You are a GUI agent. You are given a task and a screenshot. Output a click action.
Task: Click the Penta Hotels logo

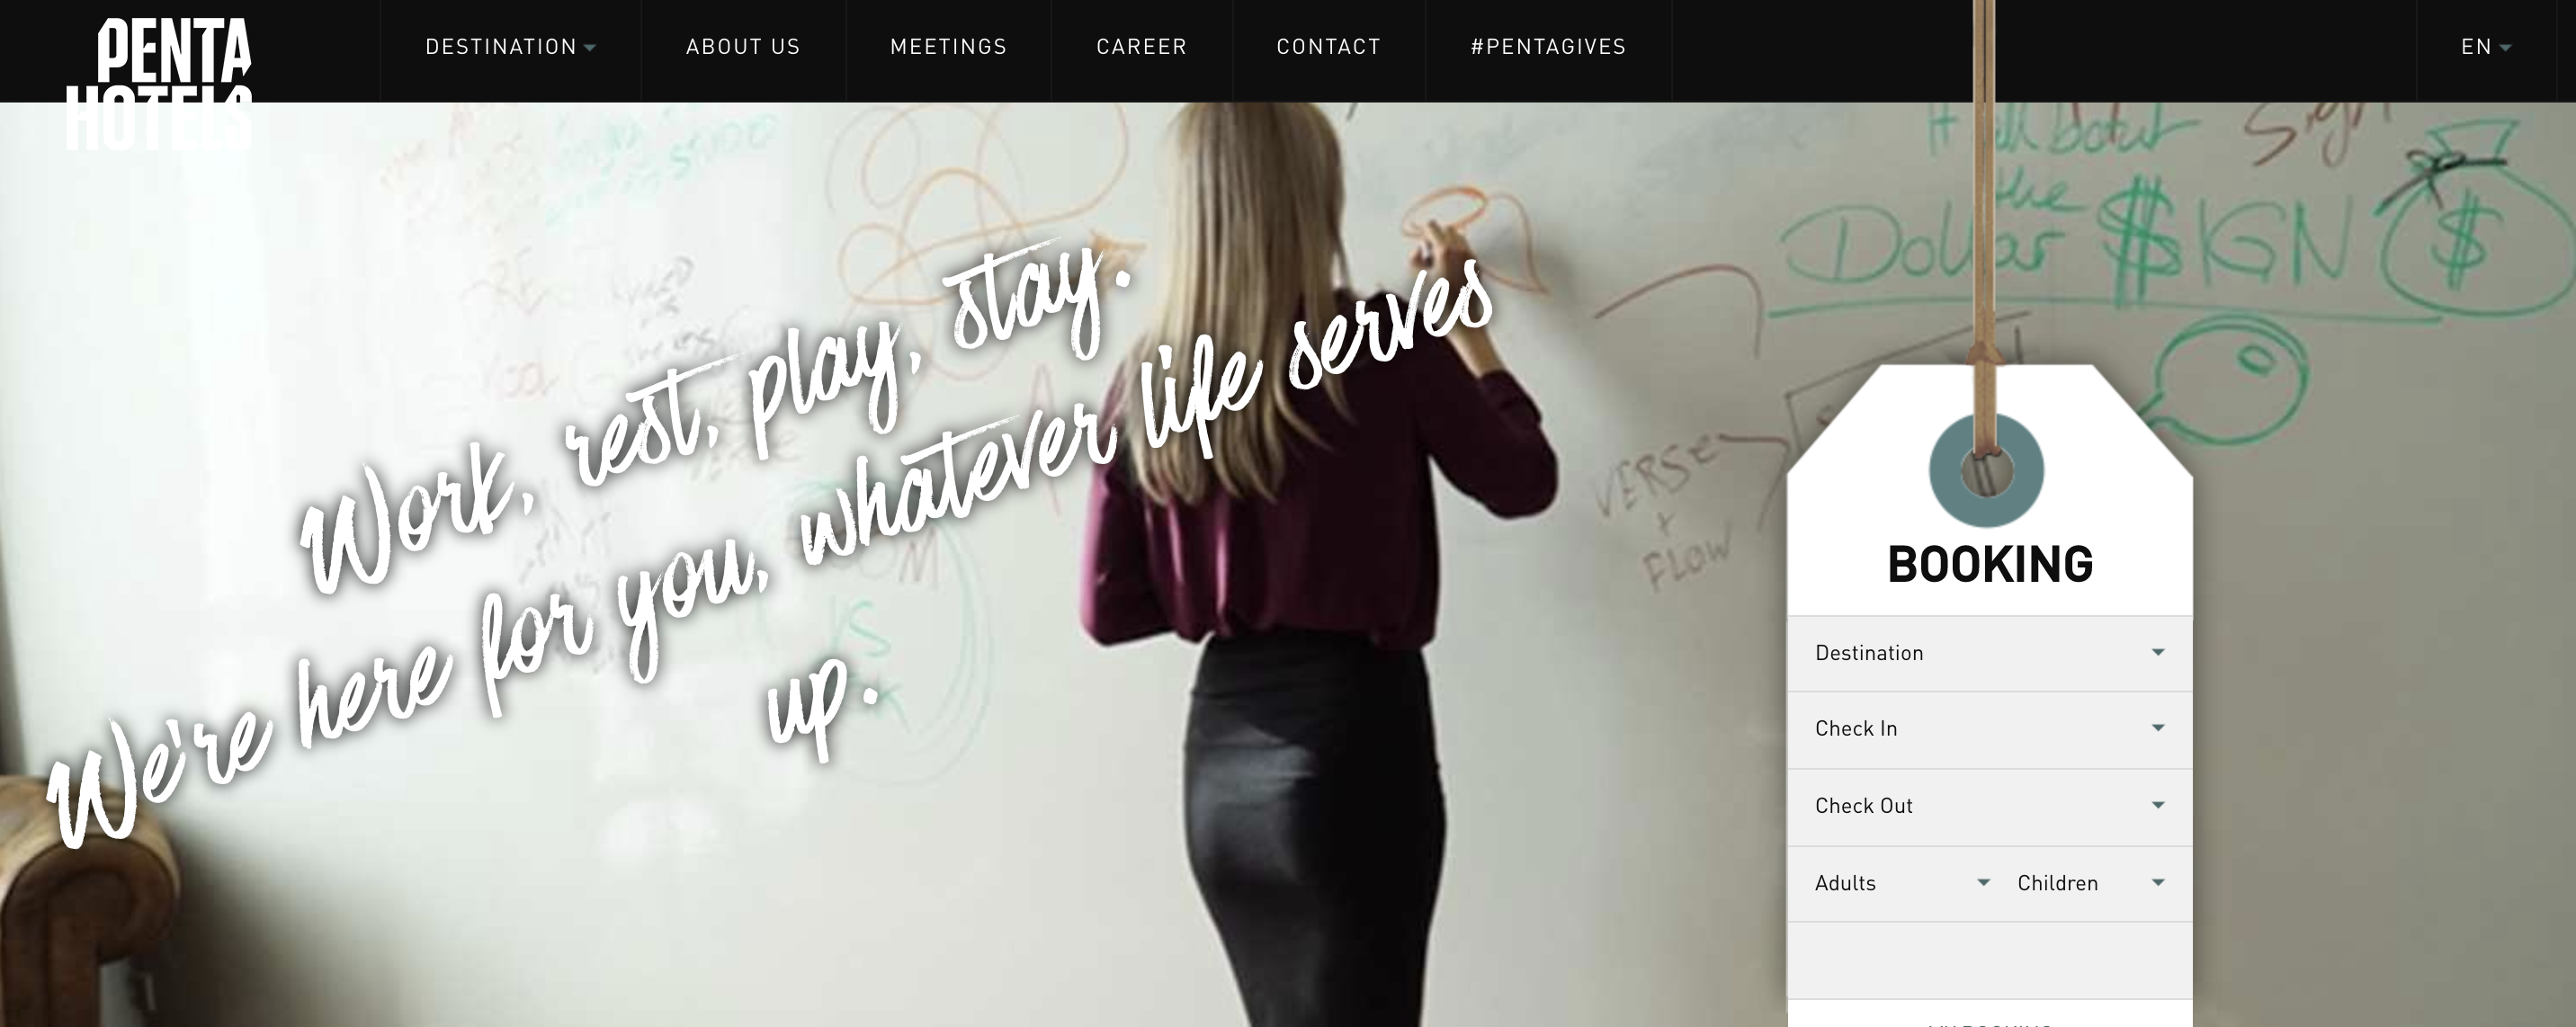159,84
